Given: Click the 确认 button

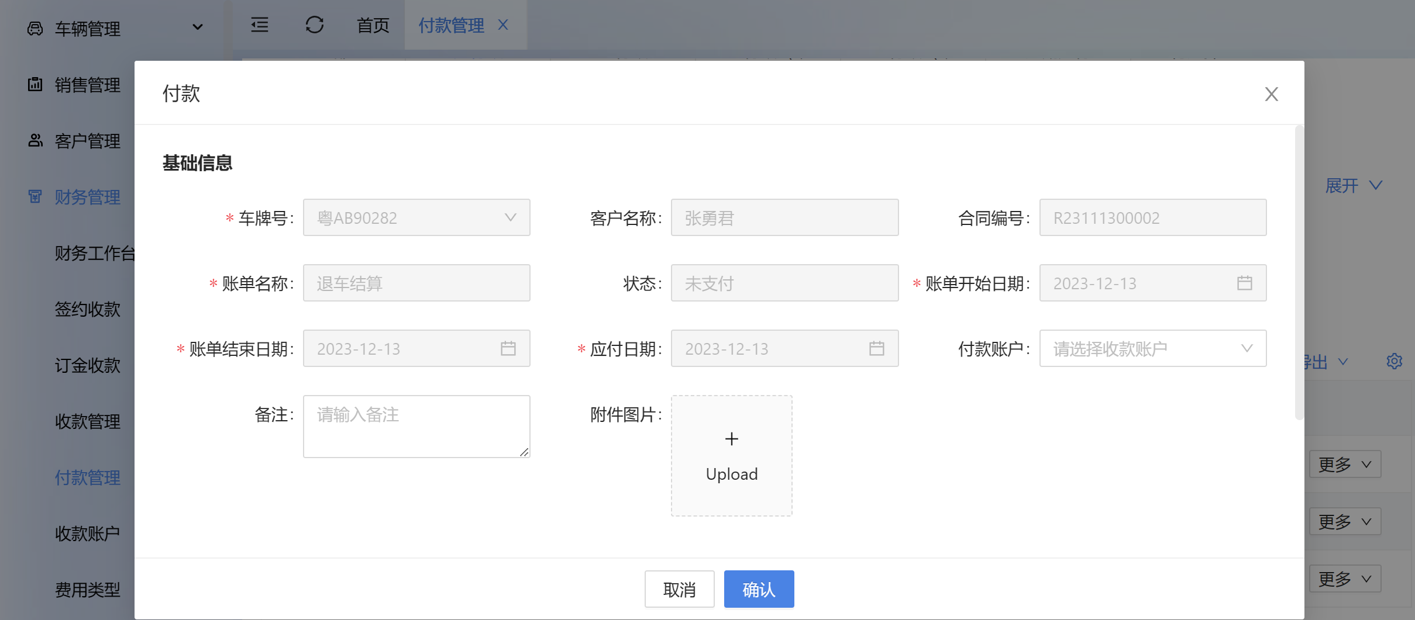Looking at the screenshot, I should (x=759, y=590).
